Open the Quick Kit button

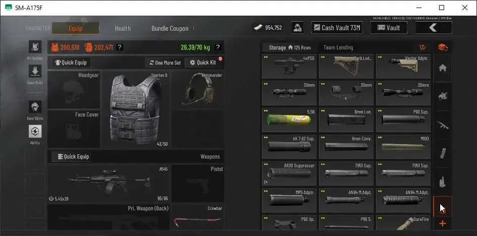203,63
